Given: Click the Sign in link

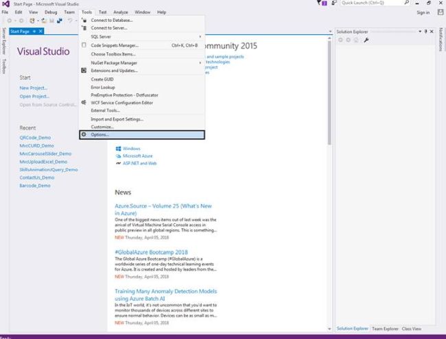Looking at the screenshot, I should [x=423, y=12].
